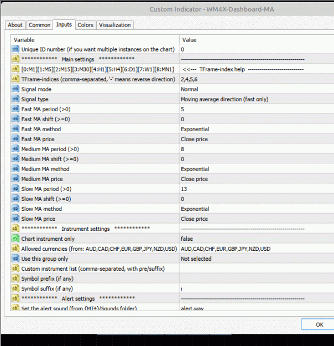Image resolution: width=334 pixels, height=346 pixels.
Task: Click the ab icon beside Allowed currencies
Action: click(15, 249)
